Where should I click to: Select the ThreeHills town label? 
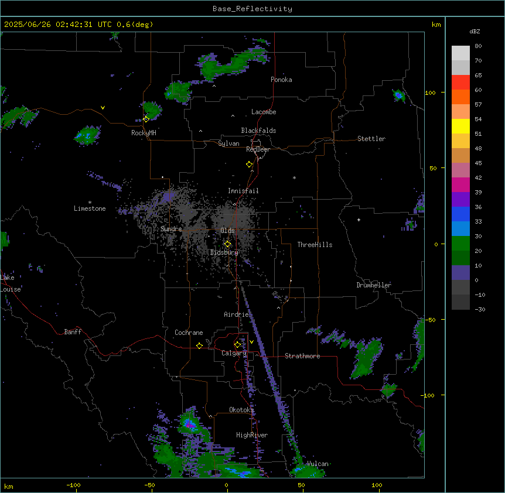[315, 245]
